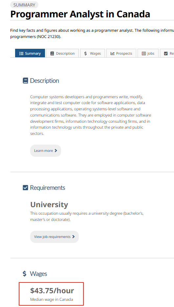Click the dollar sign icon in the Wages tab
The image size is (174, 307).
tap(85, 53)
